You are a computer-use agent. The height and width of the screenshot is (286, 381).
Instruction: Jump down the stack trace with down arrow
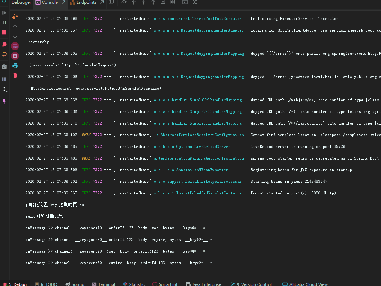click(x=15, y=36)
